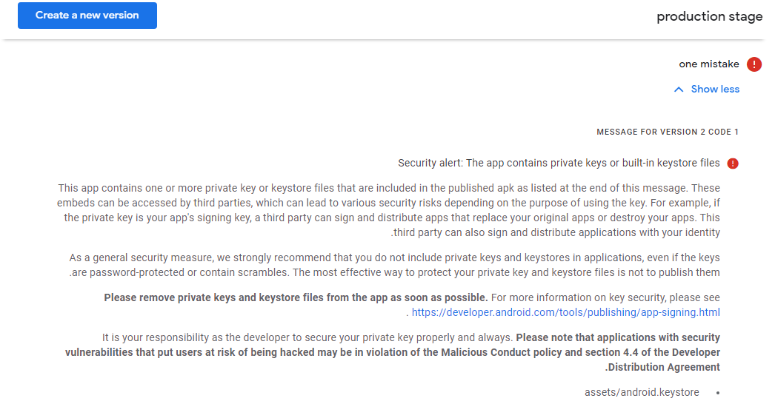This screenshot has width=775, height=404.
Task: Click the Security alert title text
Action: [x=559, y=163]
